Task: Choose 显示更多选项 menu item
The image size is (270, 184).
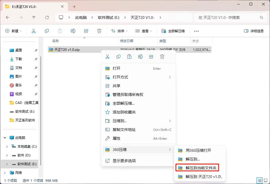Action: pyautogui.click(x=138, y=161)
